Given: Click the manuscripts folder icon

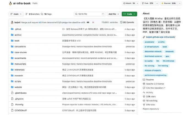Looking at the screenshot, I should click(12, 64).
